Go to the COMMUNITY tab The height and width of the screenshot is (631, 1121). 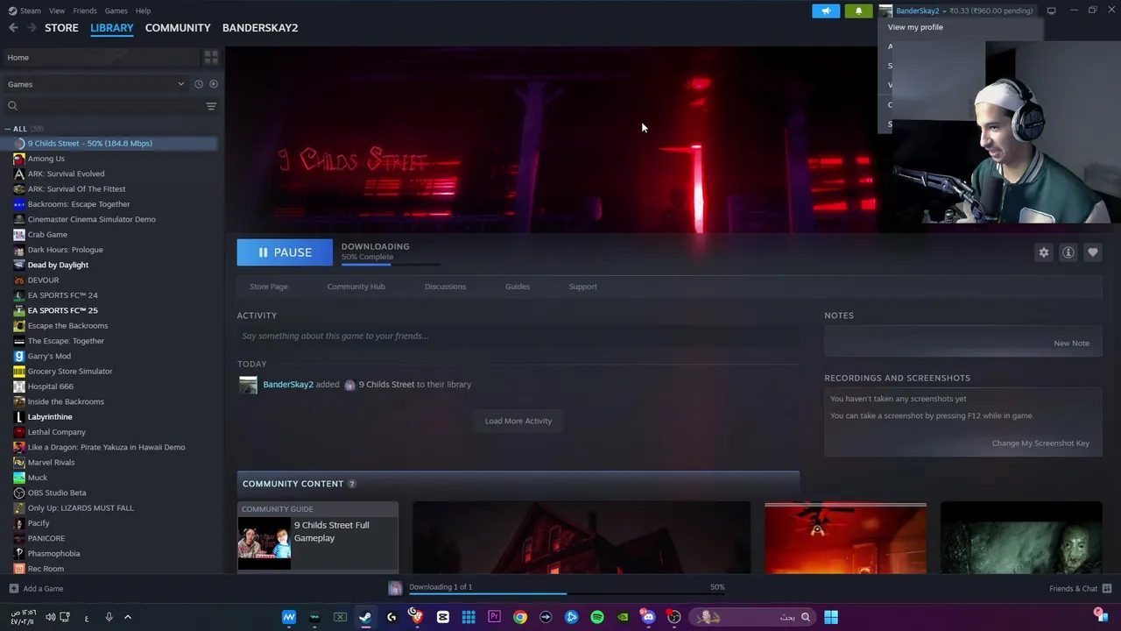[178, 28]
